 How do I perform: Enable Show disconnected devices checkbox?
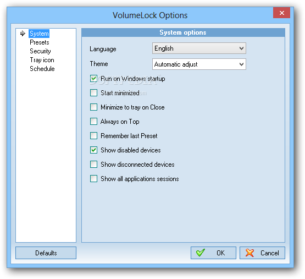pyautogui.click(x=93, y=164)
